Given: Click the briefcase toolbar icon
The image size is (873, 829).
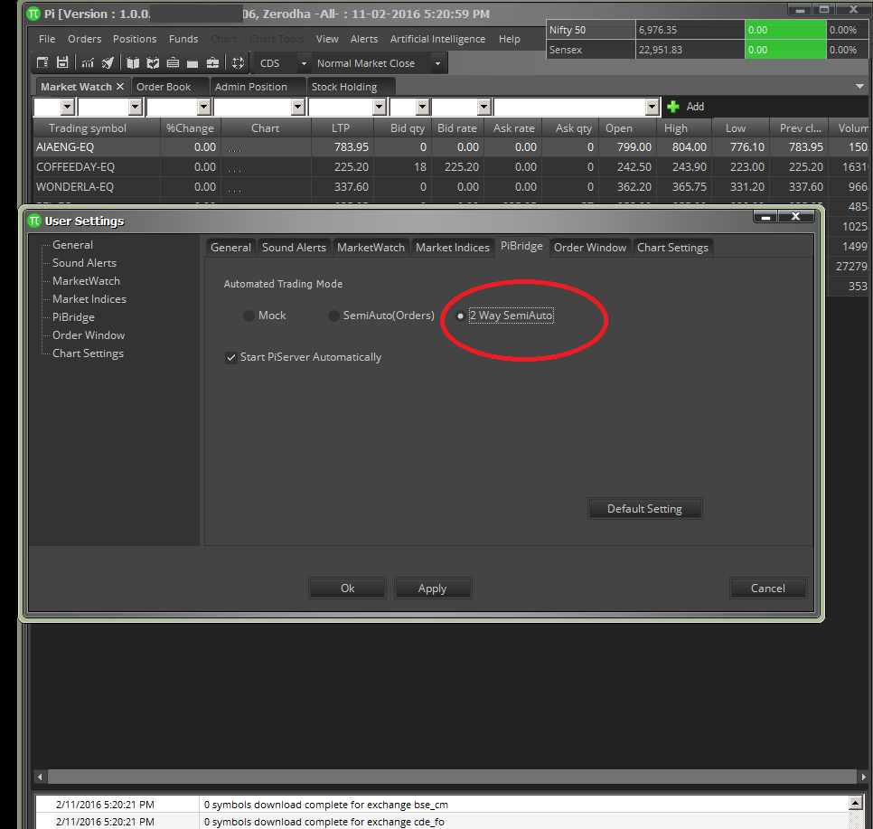Looking at the screenshot, I should tap(212, 63).
